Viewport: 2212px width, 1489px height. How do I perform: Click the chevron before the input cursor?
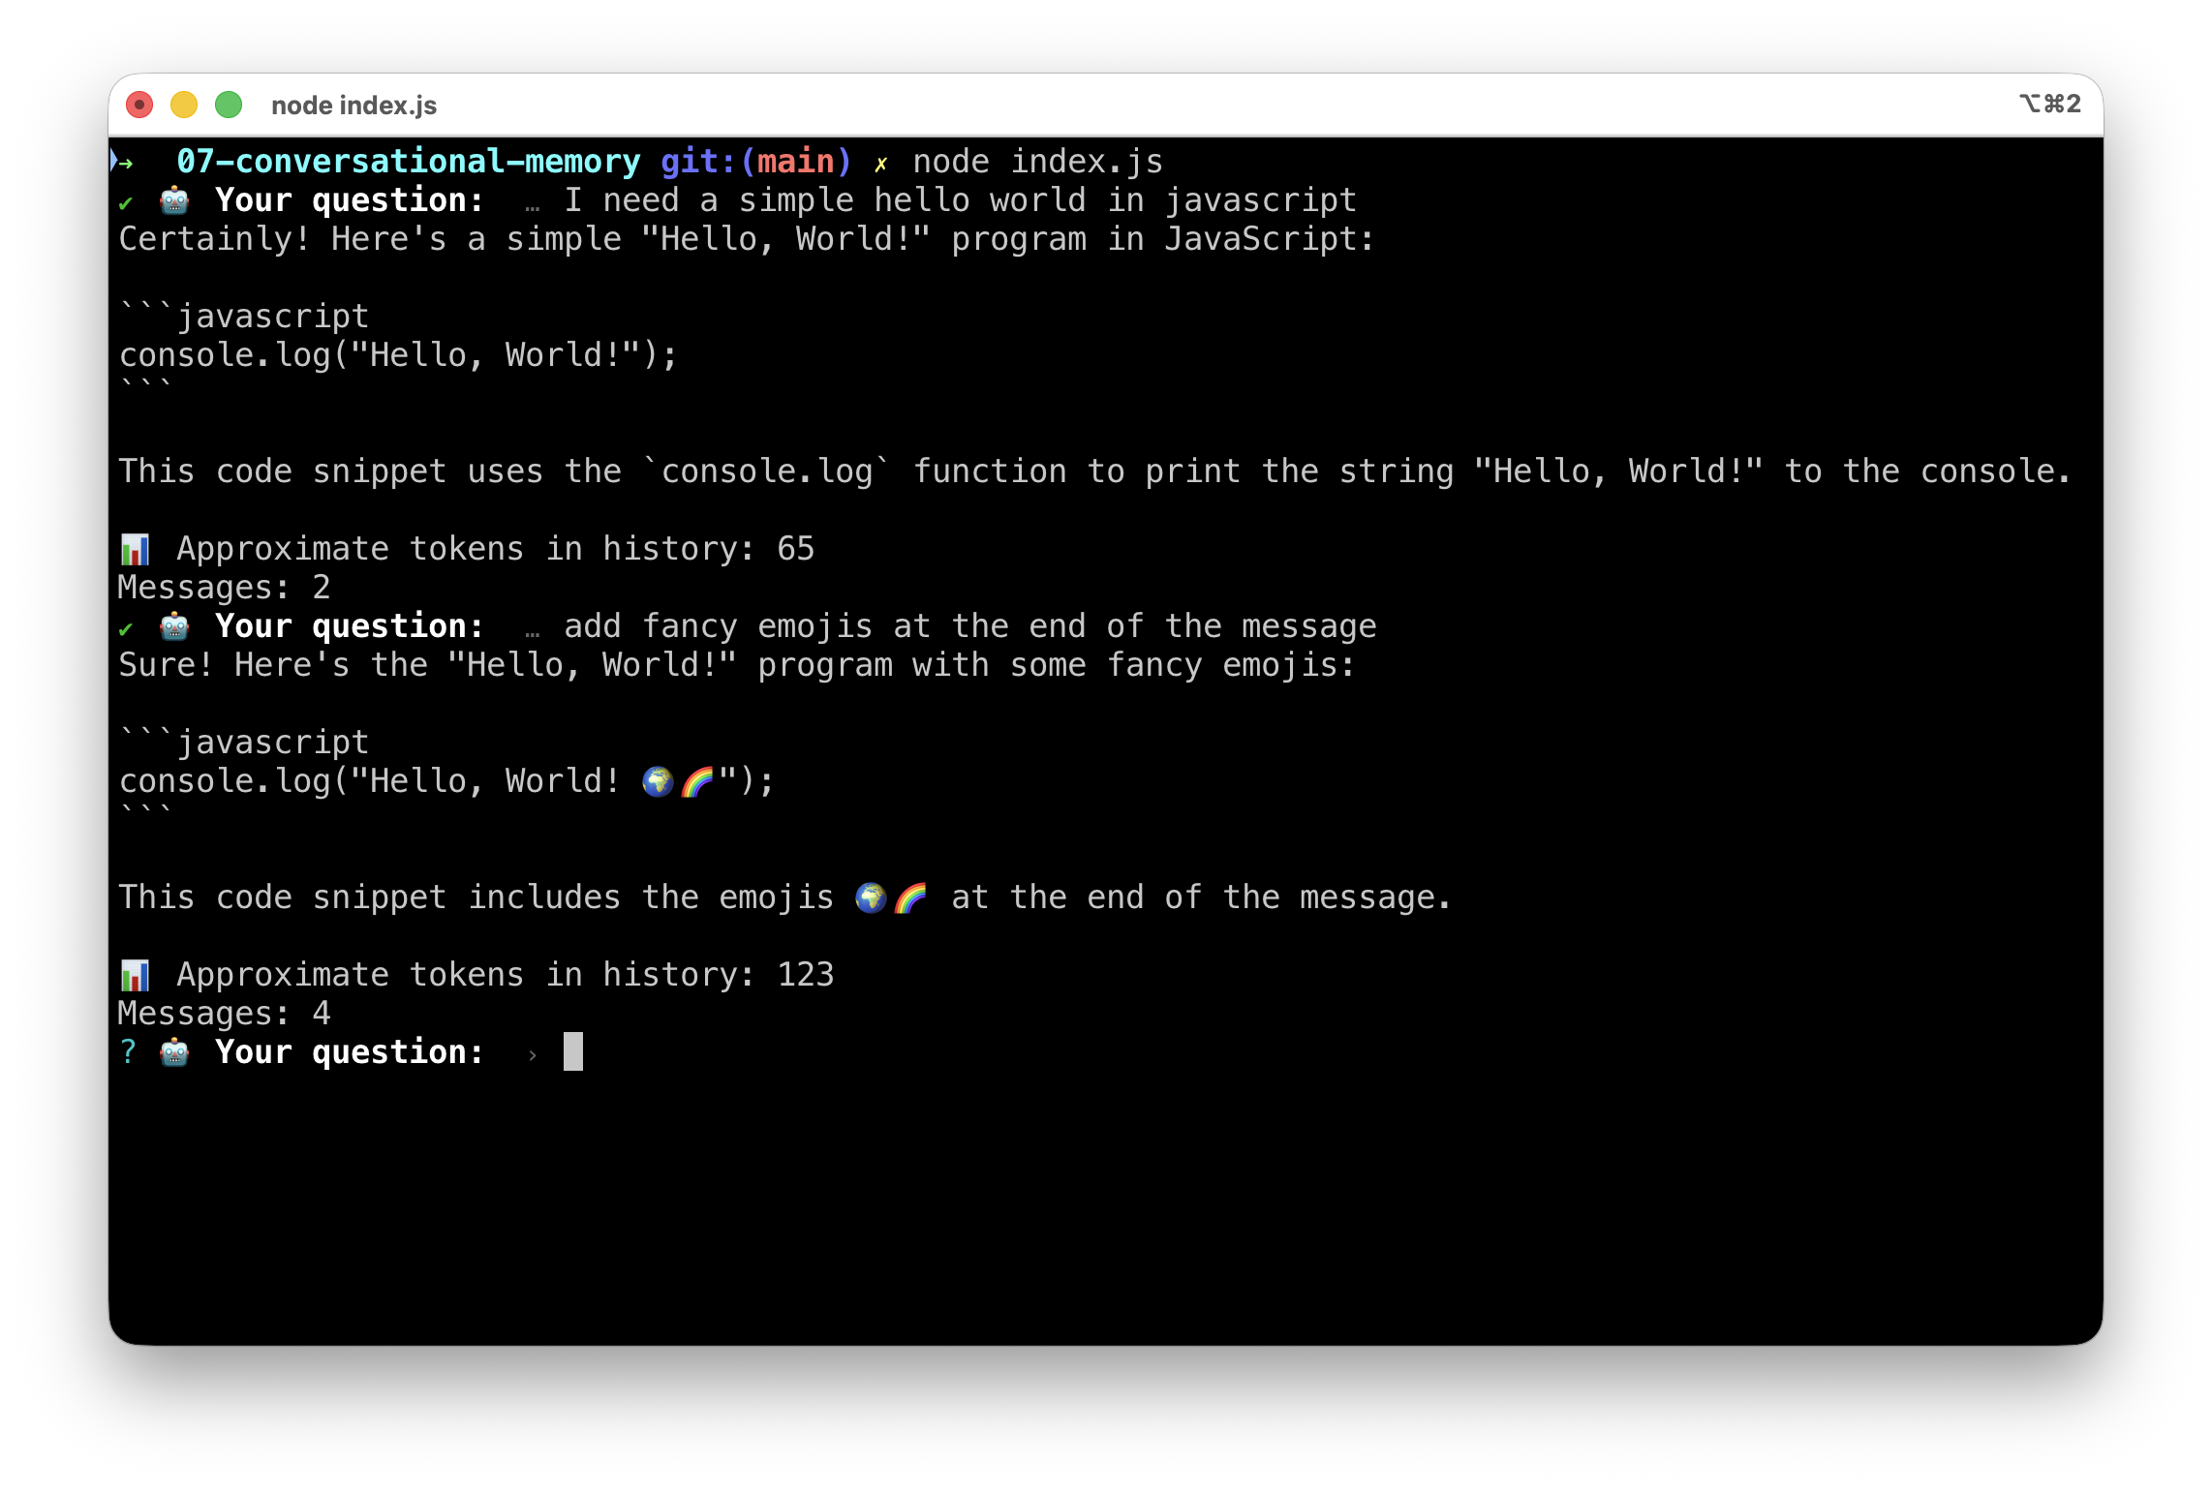tap(533, 1055)
